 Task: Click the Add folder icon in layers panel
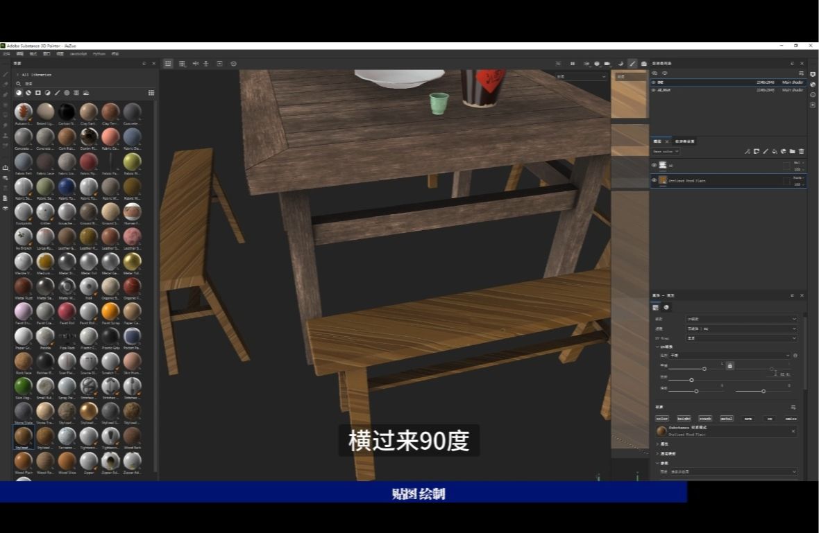coord(791,151)
